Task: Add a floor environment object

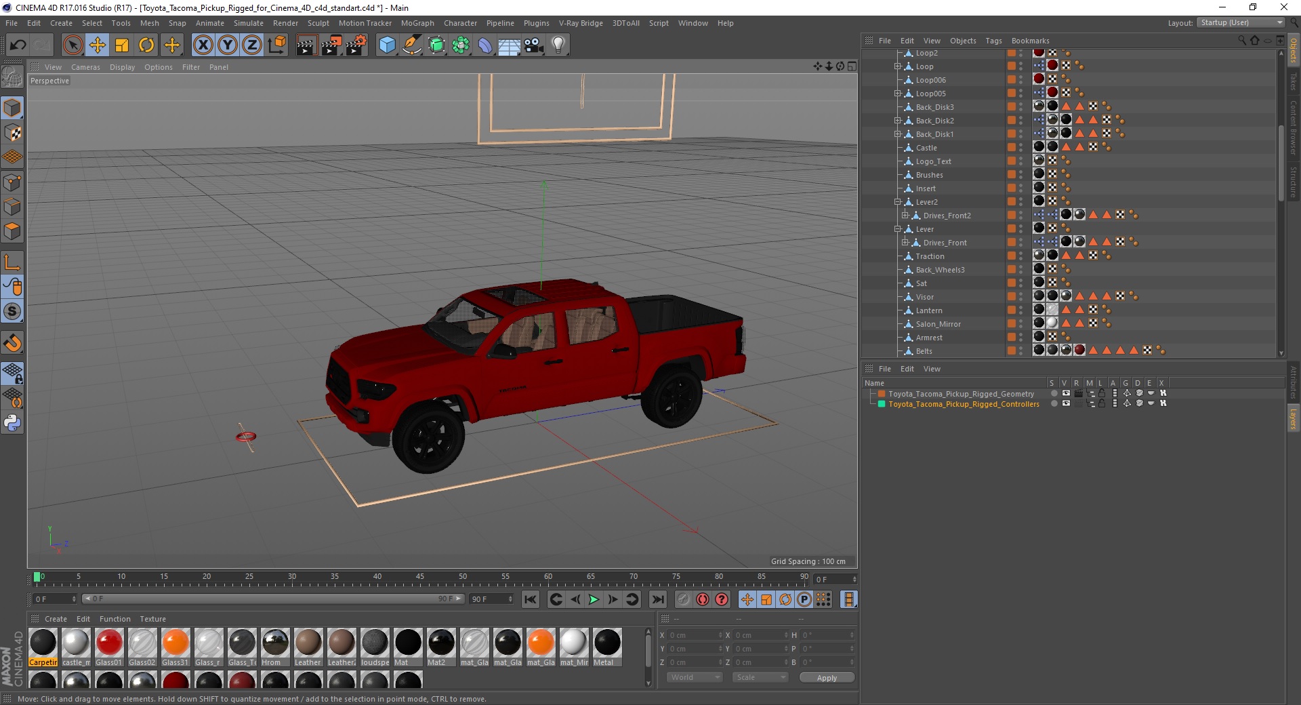Action: tap(509, 45)
